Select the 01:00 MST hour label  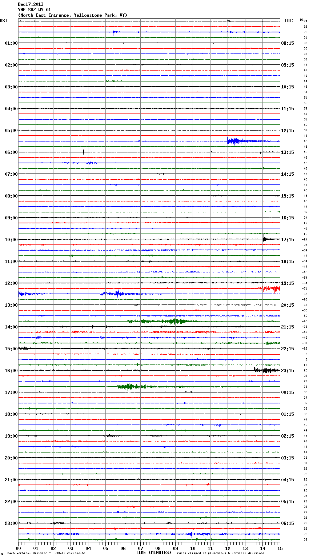11,43
